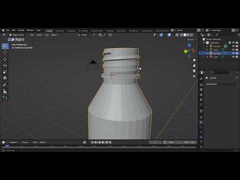The height and width of the screenshot is (180, 240).
Task: Open the Modifier properties wrench tab
Action: [x=201, y=122]
